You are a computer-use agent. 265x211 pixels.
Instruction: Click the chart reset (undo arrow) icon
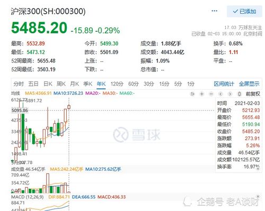(x=192, y=94)
